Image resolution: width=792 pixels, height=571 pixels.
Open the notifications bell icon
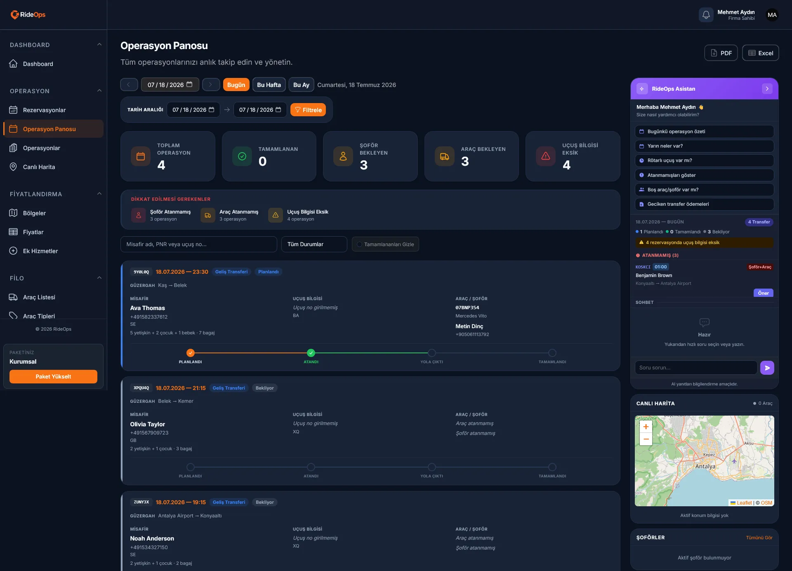coord(706,15)
